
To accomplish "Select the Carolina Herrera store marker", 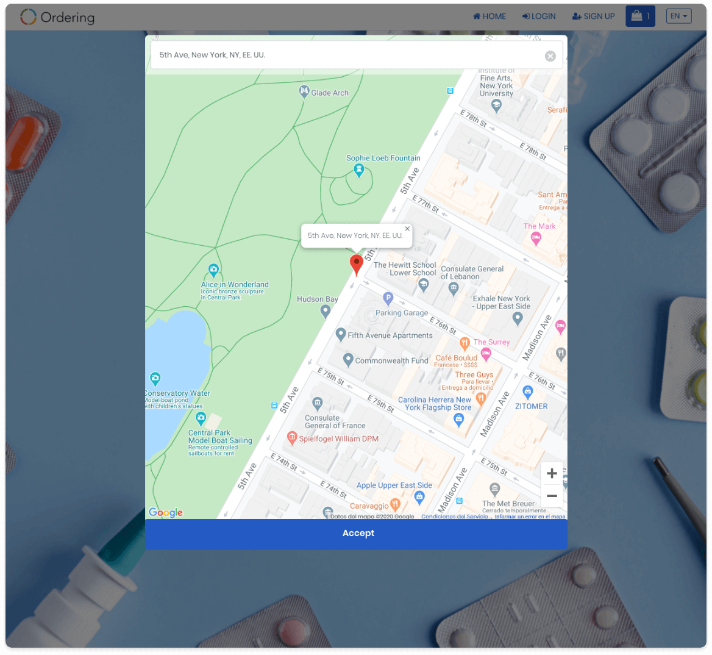I will 458,420.
